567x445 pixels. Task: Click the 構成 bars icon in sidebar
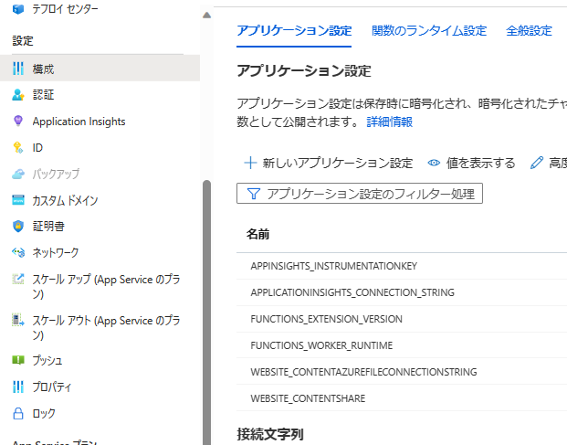(18, 69)
